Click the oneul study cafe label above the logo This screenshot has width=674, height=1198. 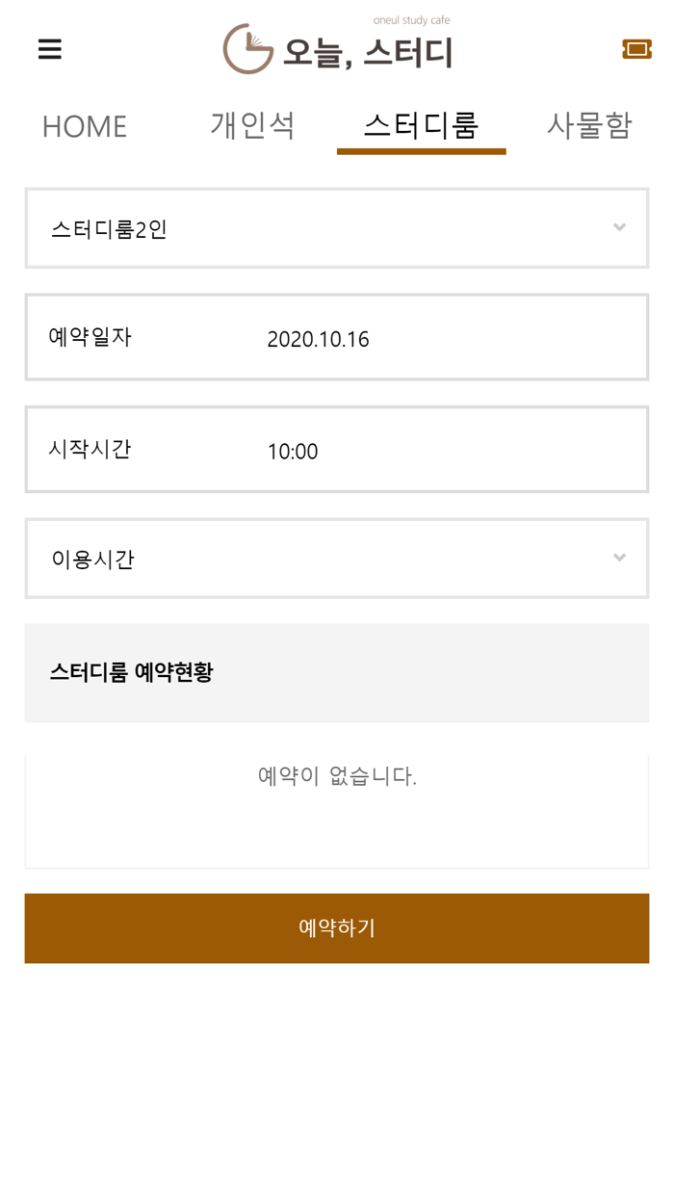[412, 18]
